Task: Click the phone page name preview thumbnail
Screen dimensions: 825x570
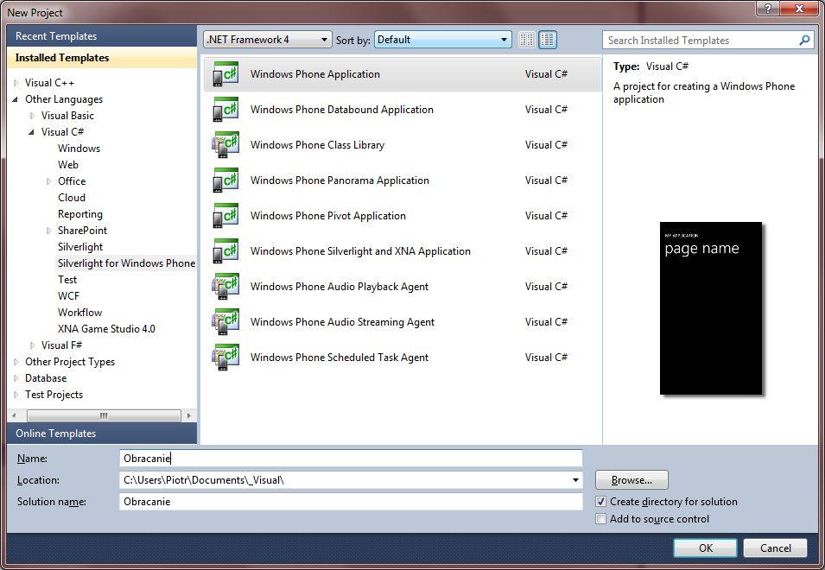Action: [711, 308]
